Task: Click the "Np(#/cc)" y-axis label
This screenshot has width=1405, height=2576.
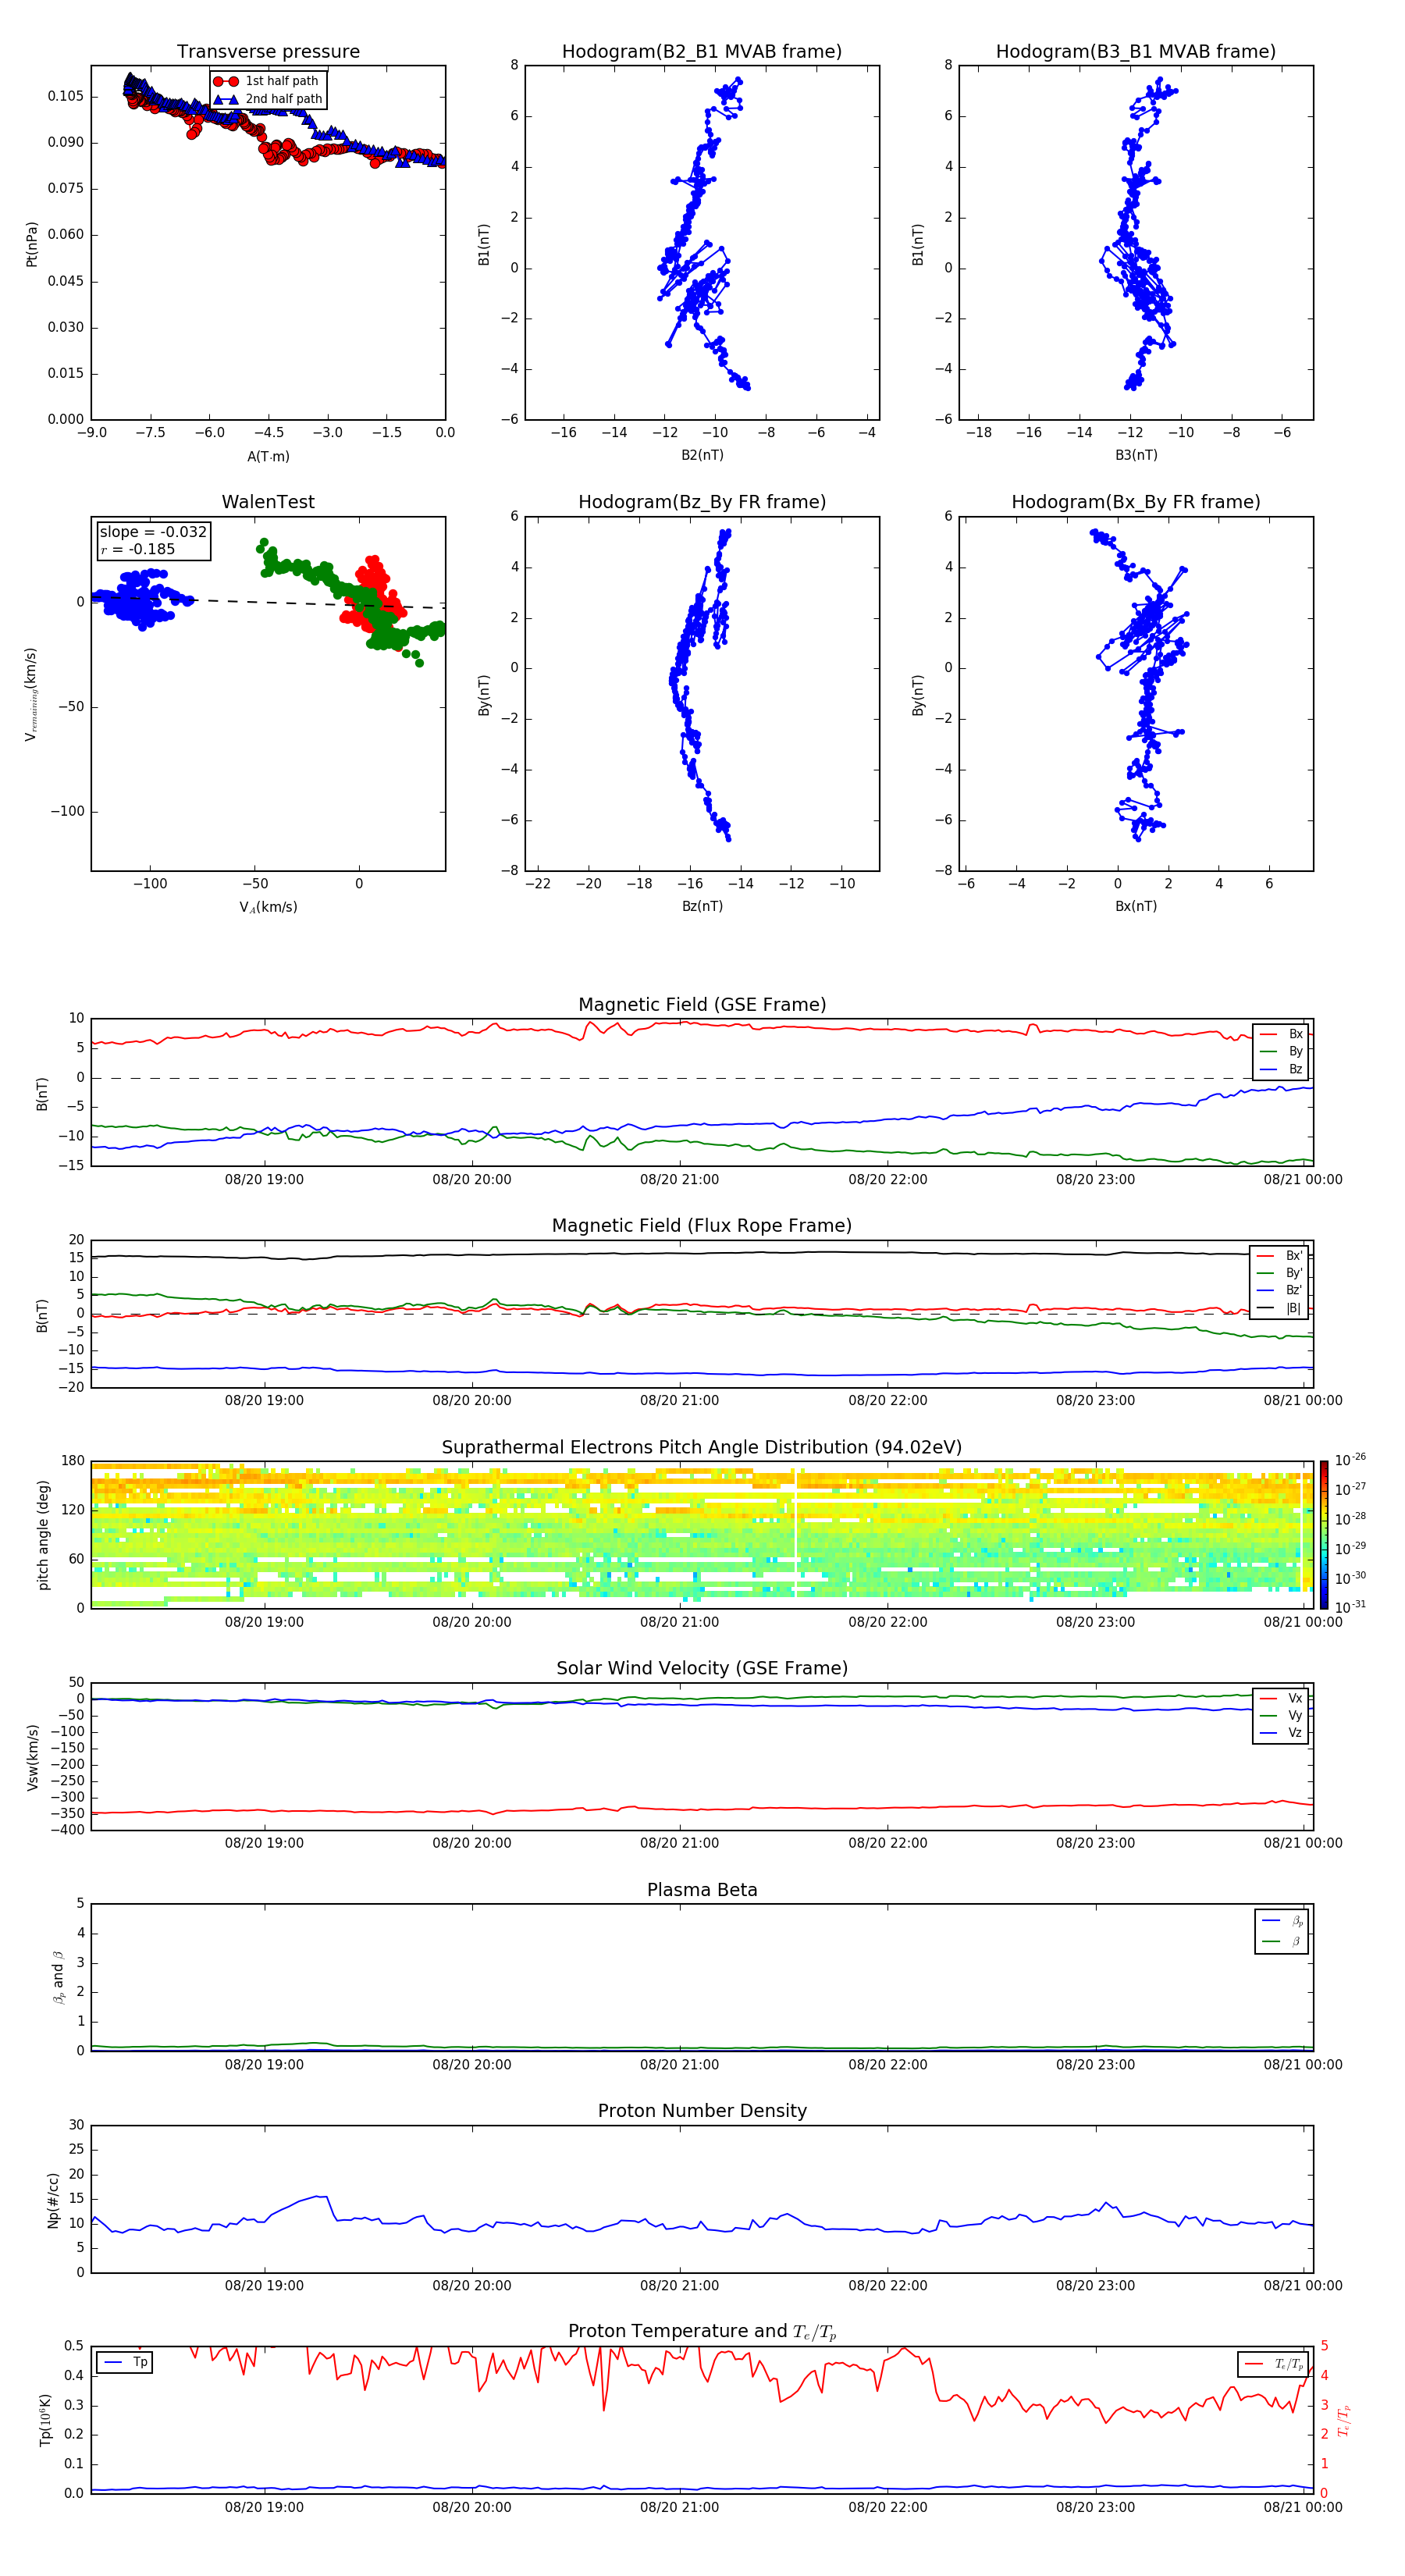Action: click(x=53, y=2199)
